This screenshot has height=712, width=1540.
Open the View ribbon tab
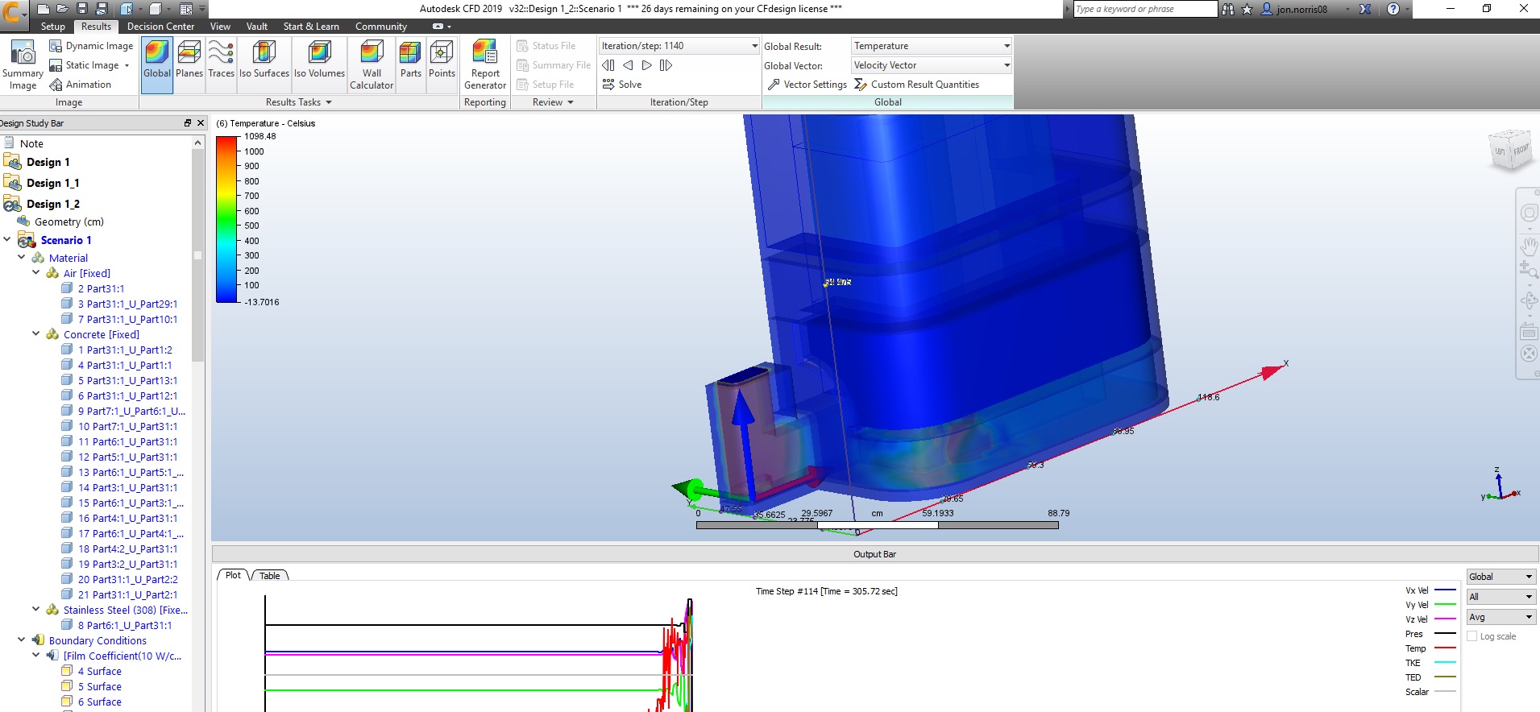(220, 27)
